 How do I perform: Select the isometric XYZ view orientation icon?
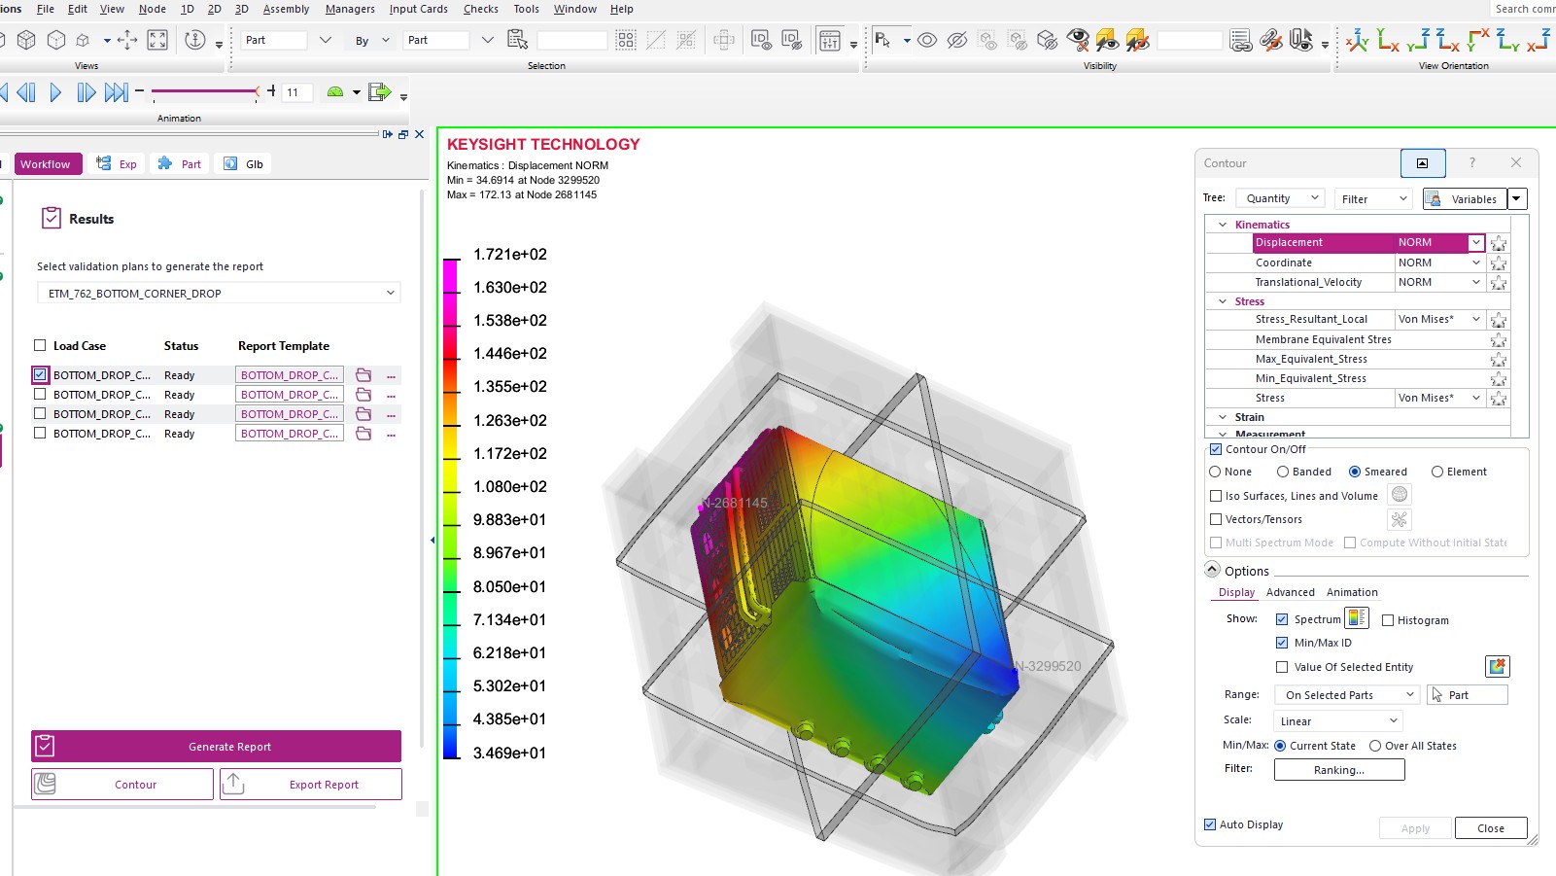click(1358, 40)
